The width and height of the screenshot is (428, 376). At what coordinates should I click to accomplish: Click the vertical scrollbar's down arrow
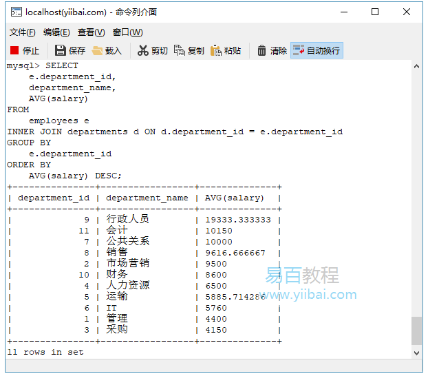click(416, 352)
